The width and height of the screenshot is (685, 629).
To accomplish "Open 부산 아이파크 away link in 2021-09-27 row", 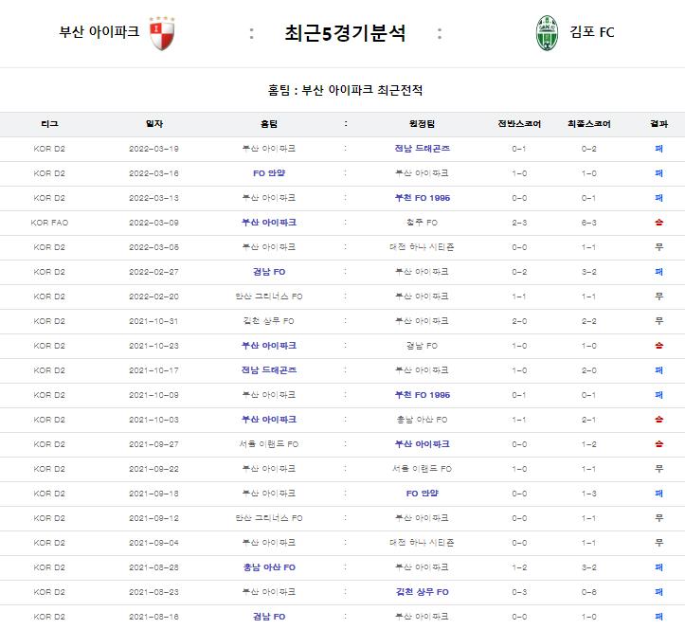I will point(422,444).
